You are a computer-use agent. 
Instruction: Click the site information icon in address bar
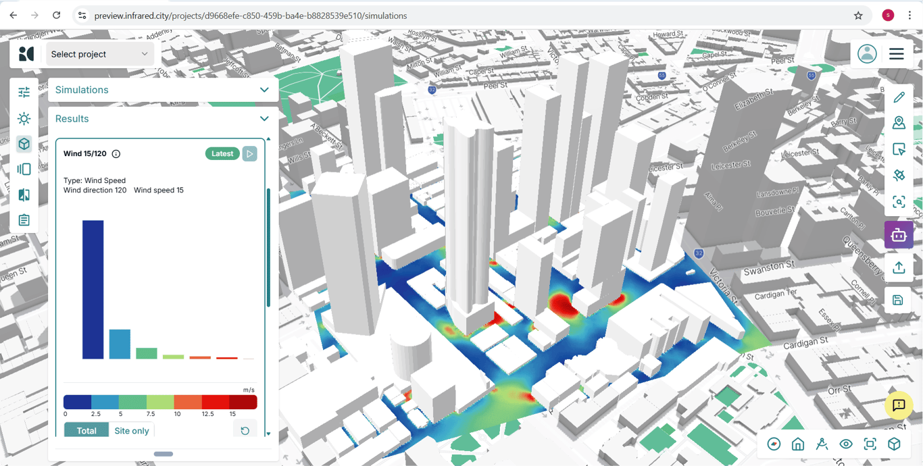[82, 16]
